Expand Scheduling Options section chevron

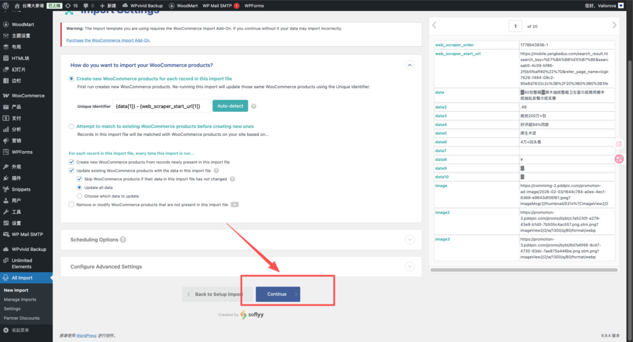[x=409, y=240]
